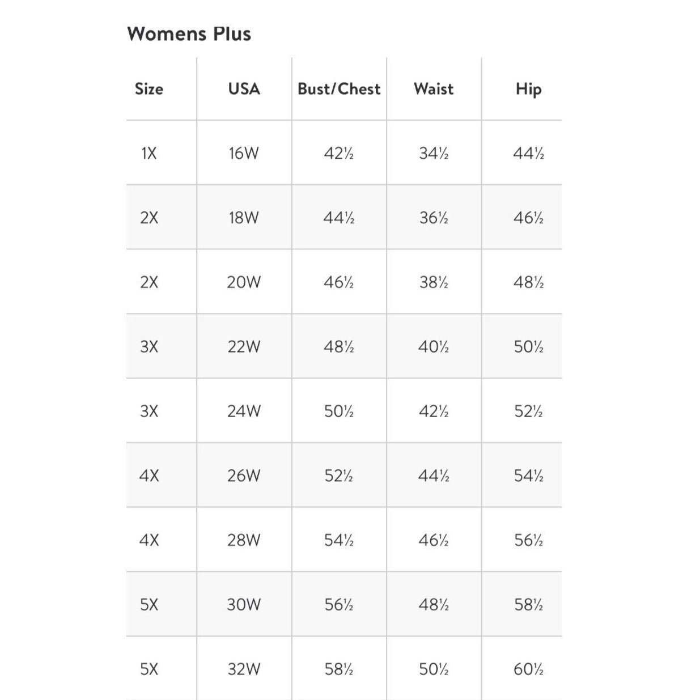Click the 34½ waist measurement cell
Viewport: 700px width, 700px height.
434,153
